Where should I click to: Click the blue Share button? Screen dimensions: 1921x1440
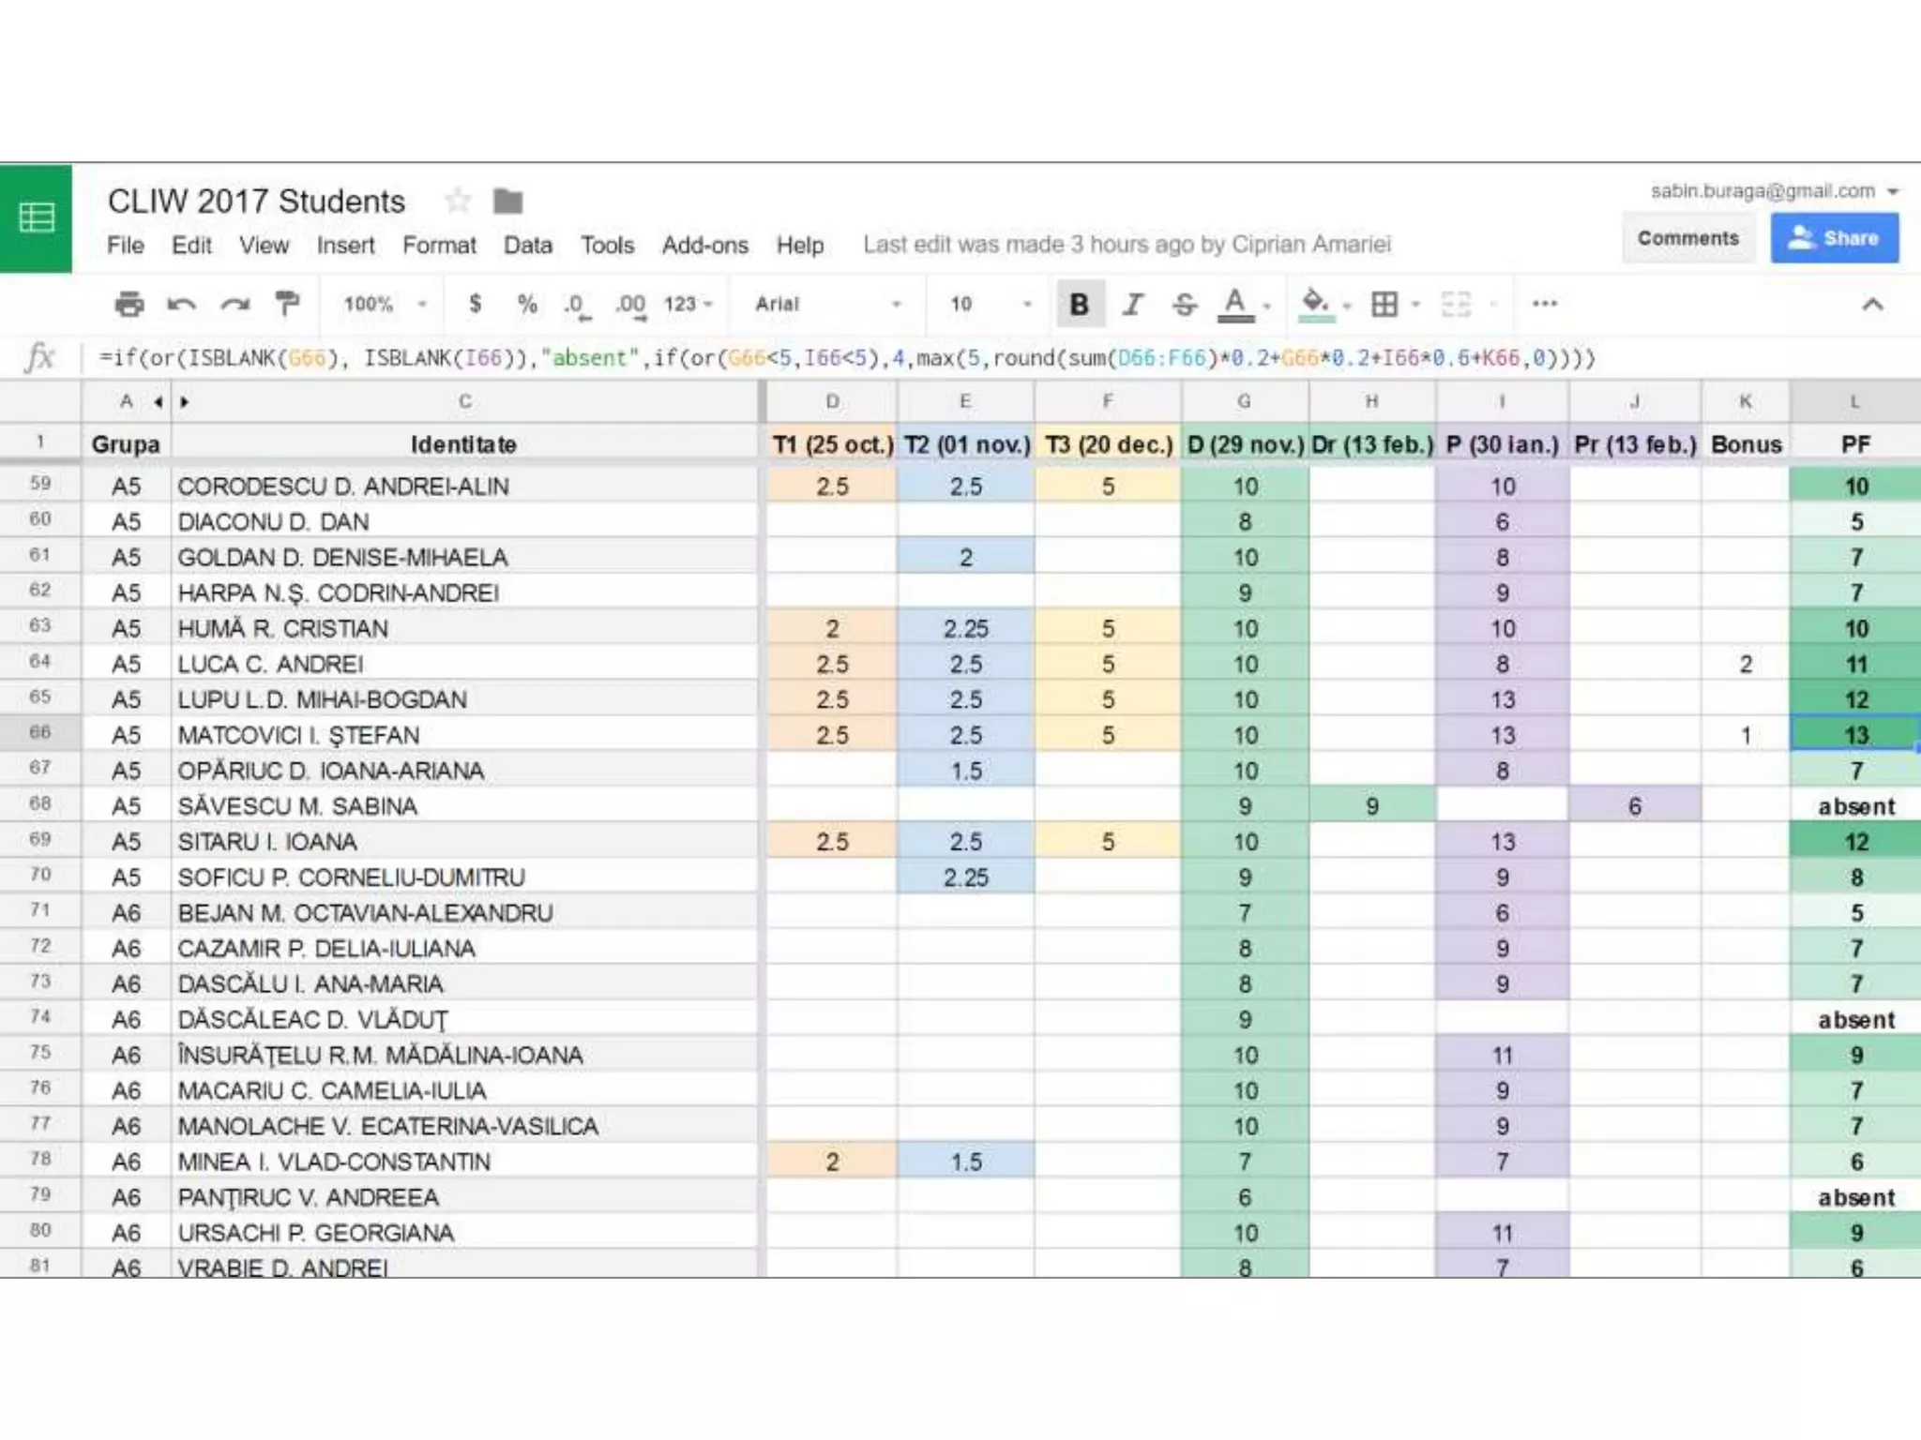pyautogui.click(x=1834, y=238)
